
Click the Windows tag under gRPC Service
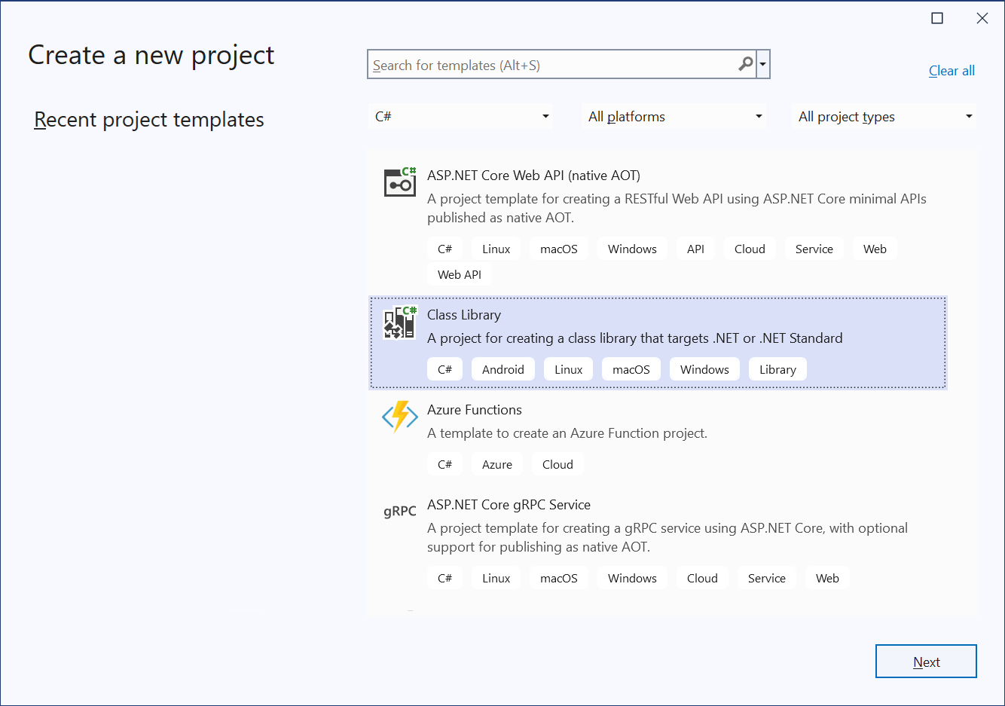click(632, 578)
